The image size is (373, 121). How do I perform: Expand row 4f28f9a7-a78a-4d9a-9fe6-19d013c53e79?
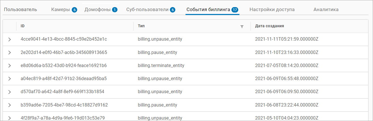pyautogui.click(x=10, y=118)
